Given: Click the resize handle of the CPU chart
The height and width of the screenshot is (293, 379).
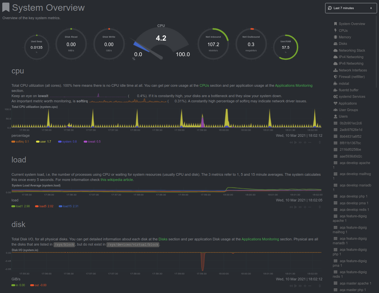Looking at the screenshot, I should coord(320,142).
